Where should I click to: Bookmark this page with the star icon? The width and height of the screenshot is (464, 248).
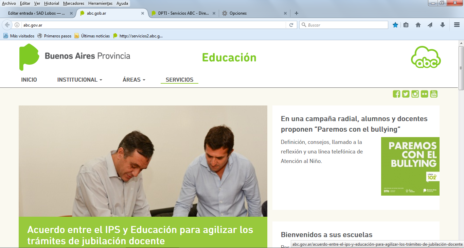[395, 25]
